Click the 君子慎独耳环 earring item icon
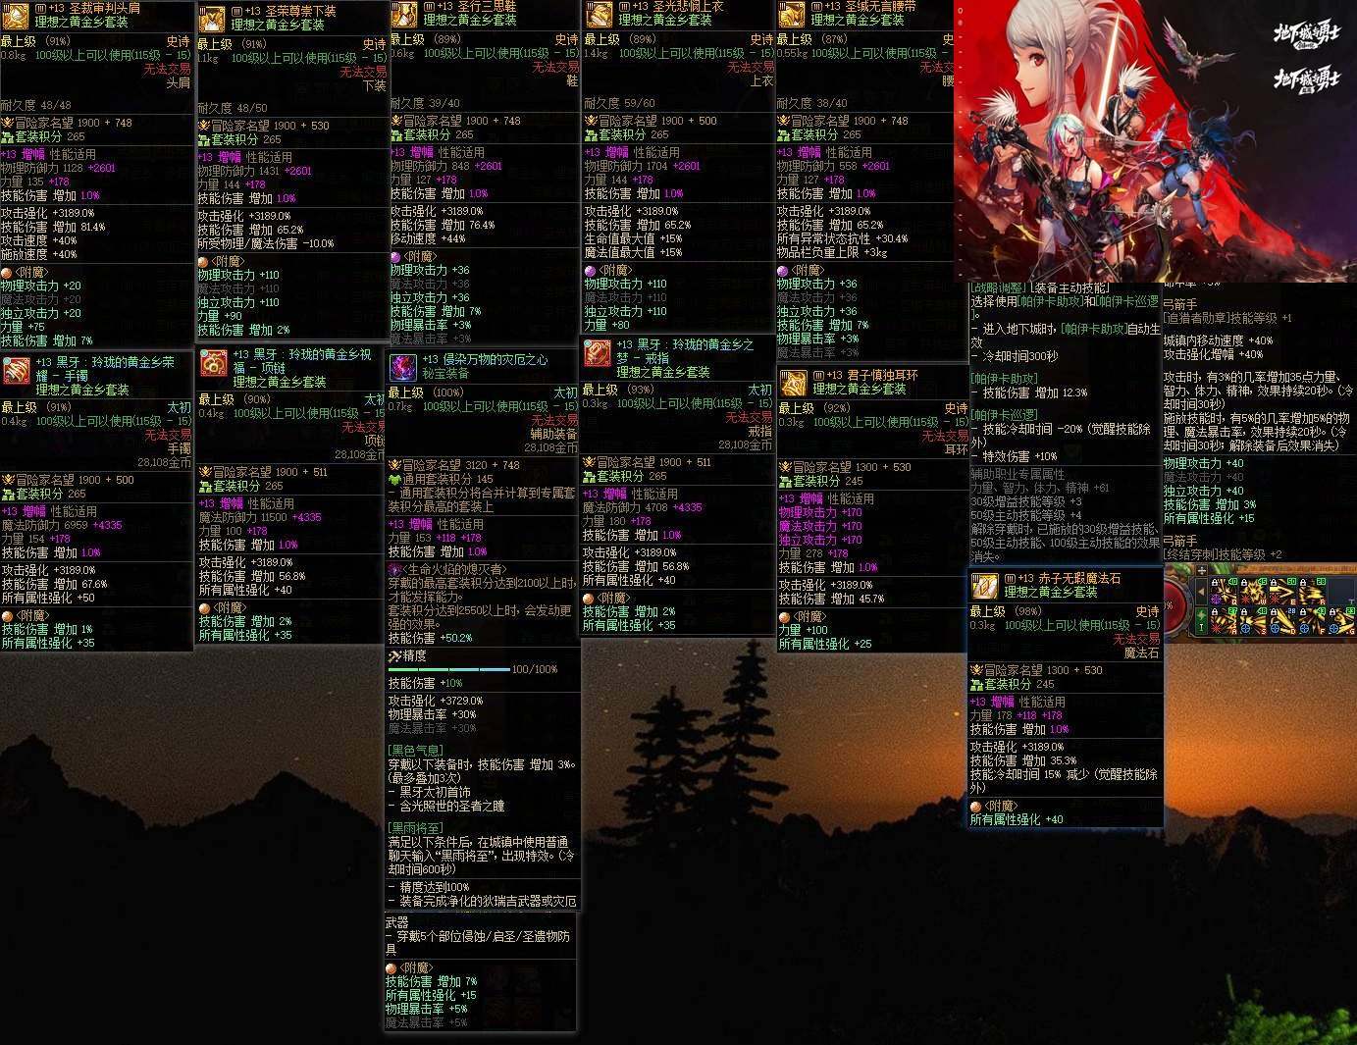Viewport: 1357px width, 1045px height. point(793,383)
